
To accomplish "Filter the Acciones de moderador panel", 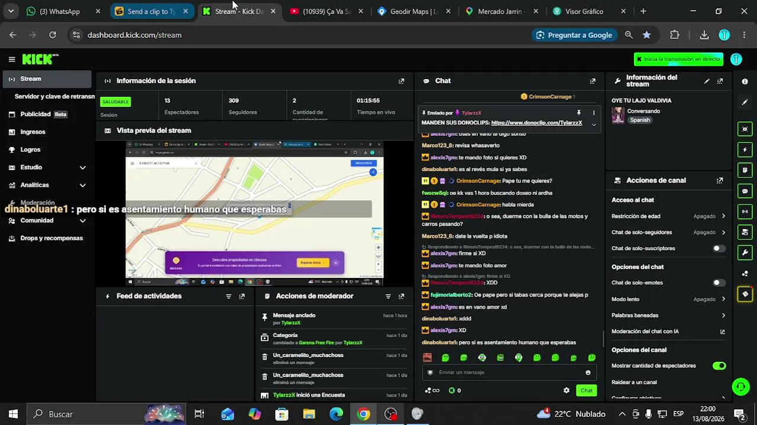I will click(388, 296).
